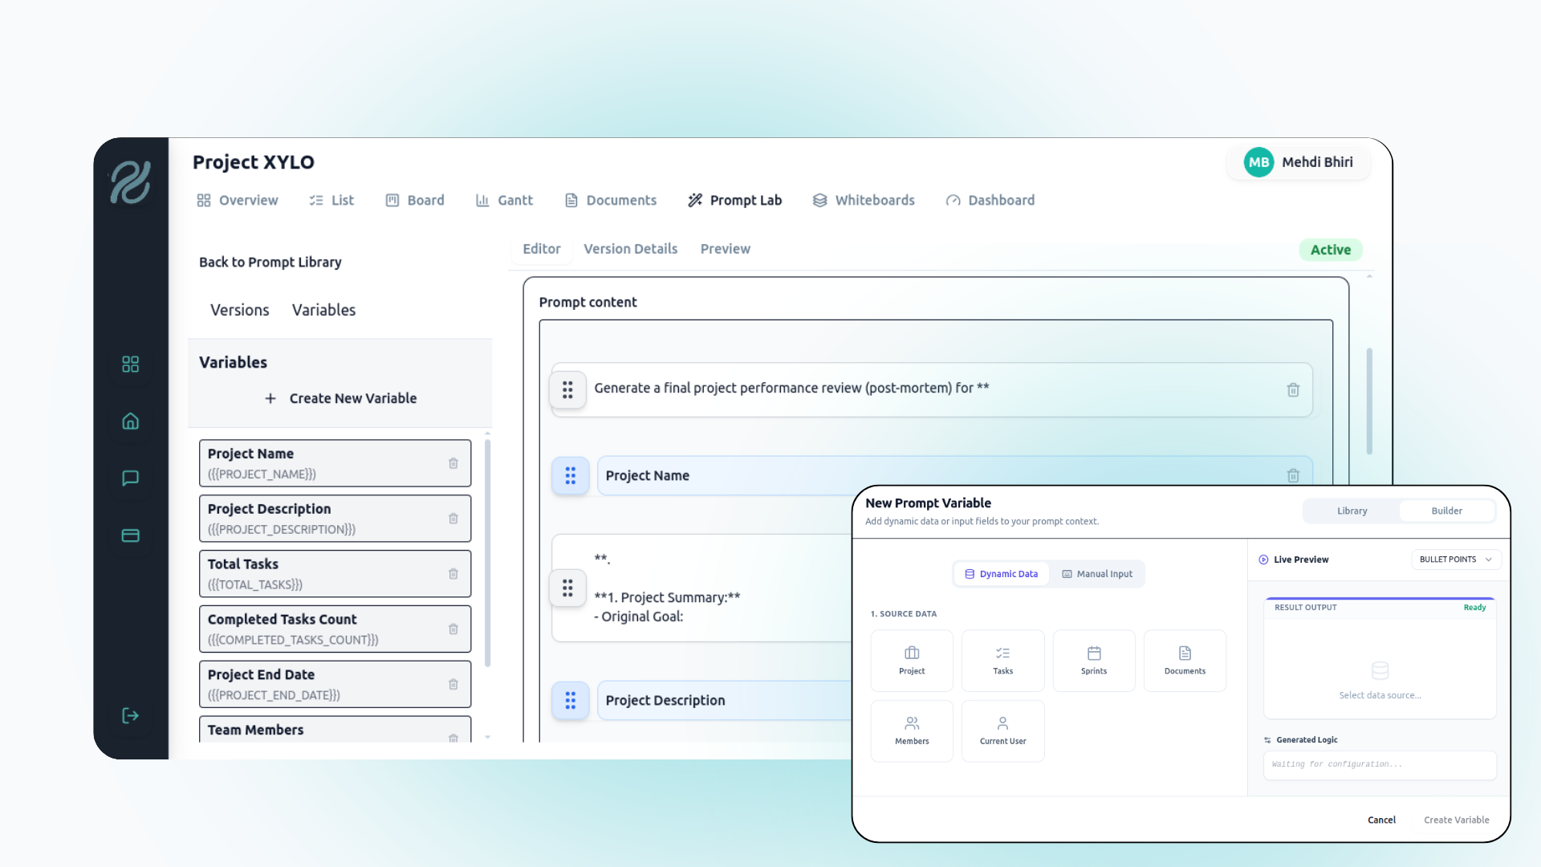Open the Gantt view tab
The image size is (1541, 867).
pyautogui.click(x=505, y=200)
